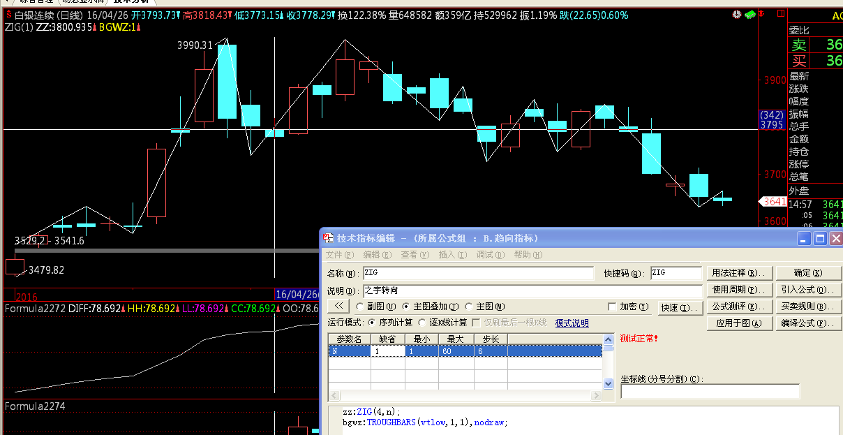Viewport: 843px width, 435px height.
Task: Click the 参数名 column header
Action: (349, 339)
